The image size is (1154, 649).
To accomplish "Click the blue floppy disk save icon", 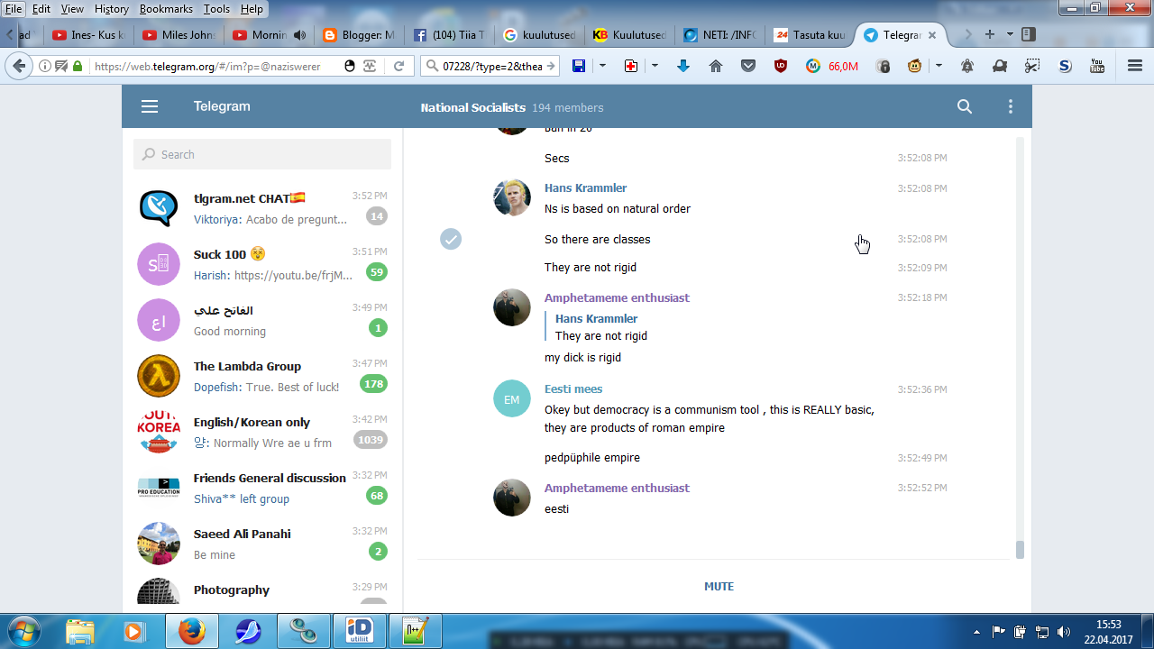I will pos(579,66).
